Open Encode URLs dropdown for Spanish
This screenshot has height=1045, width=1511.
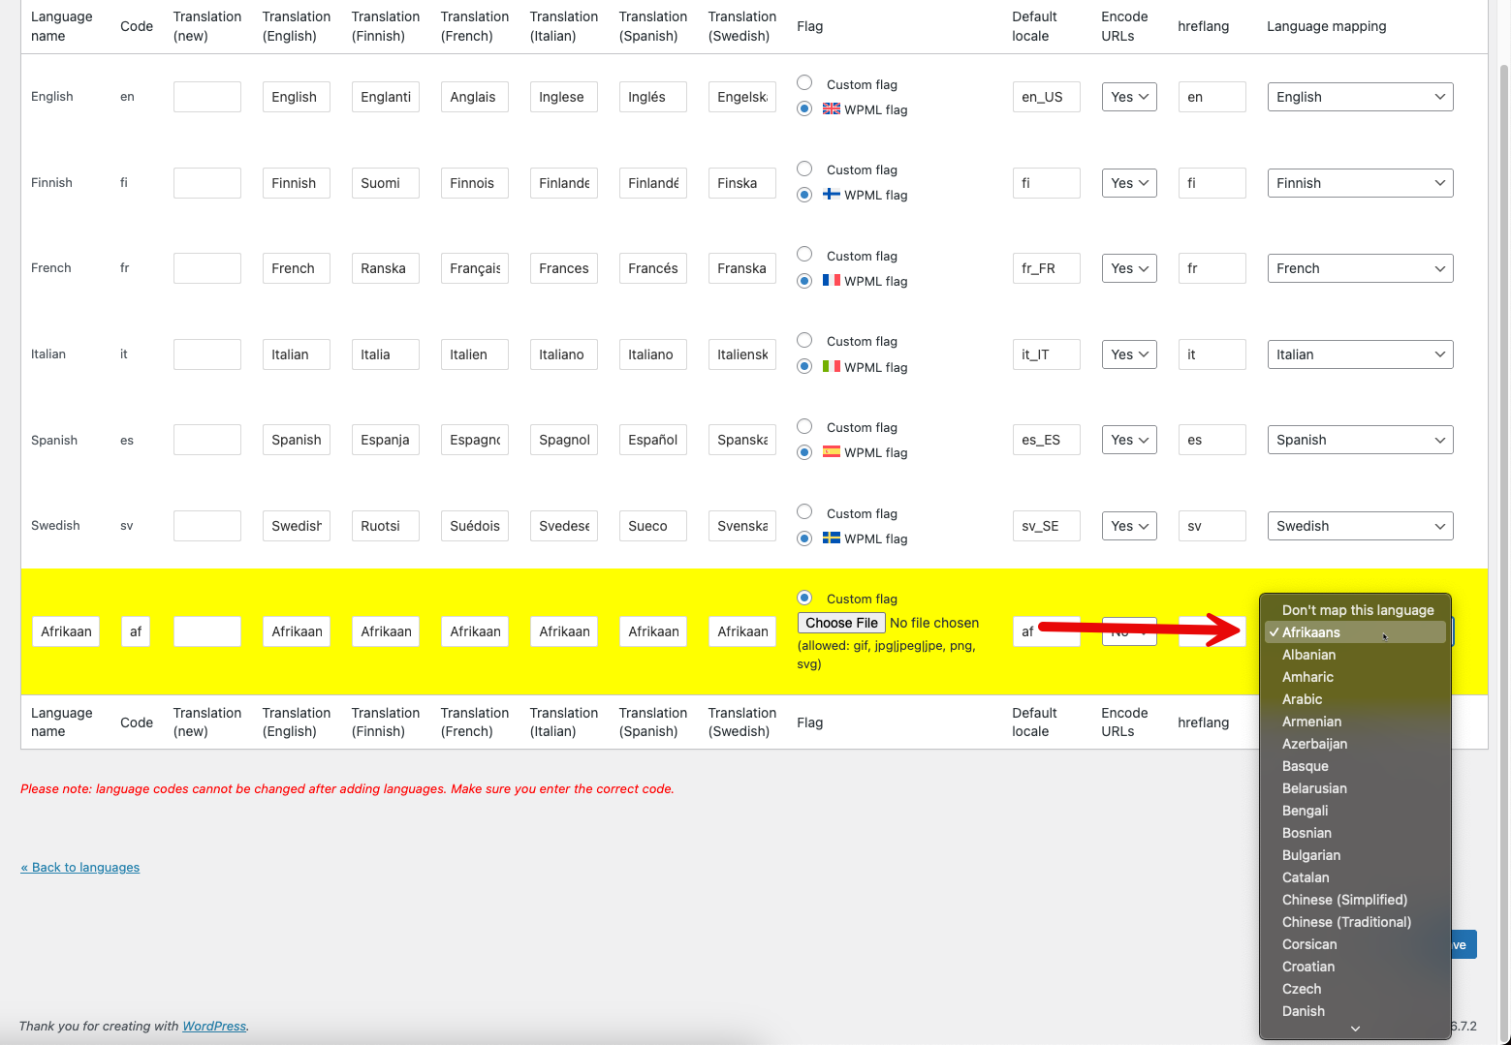(1129, 440)
